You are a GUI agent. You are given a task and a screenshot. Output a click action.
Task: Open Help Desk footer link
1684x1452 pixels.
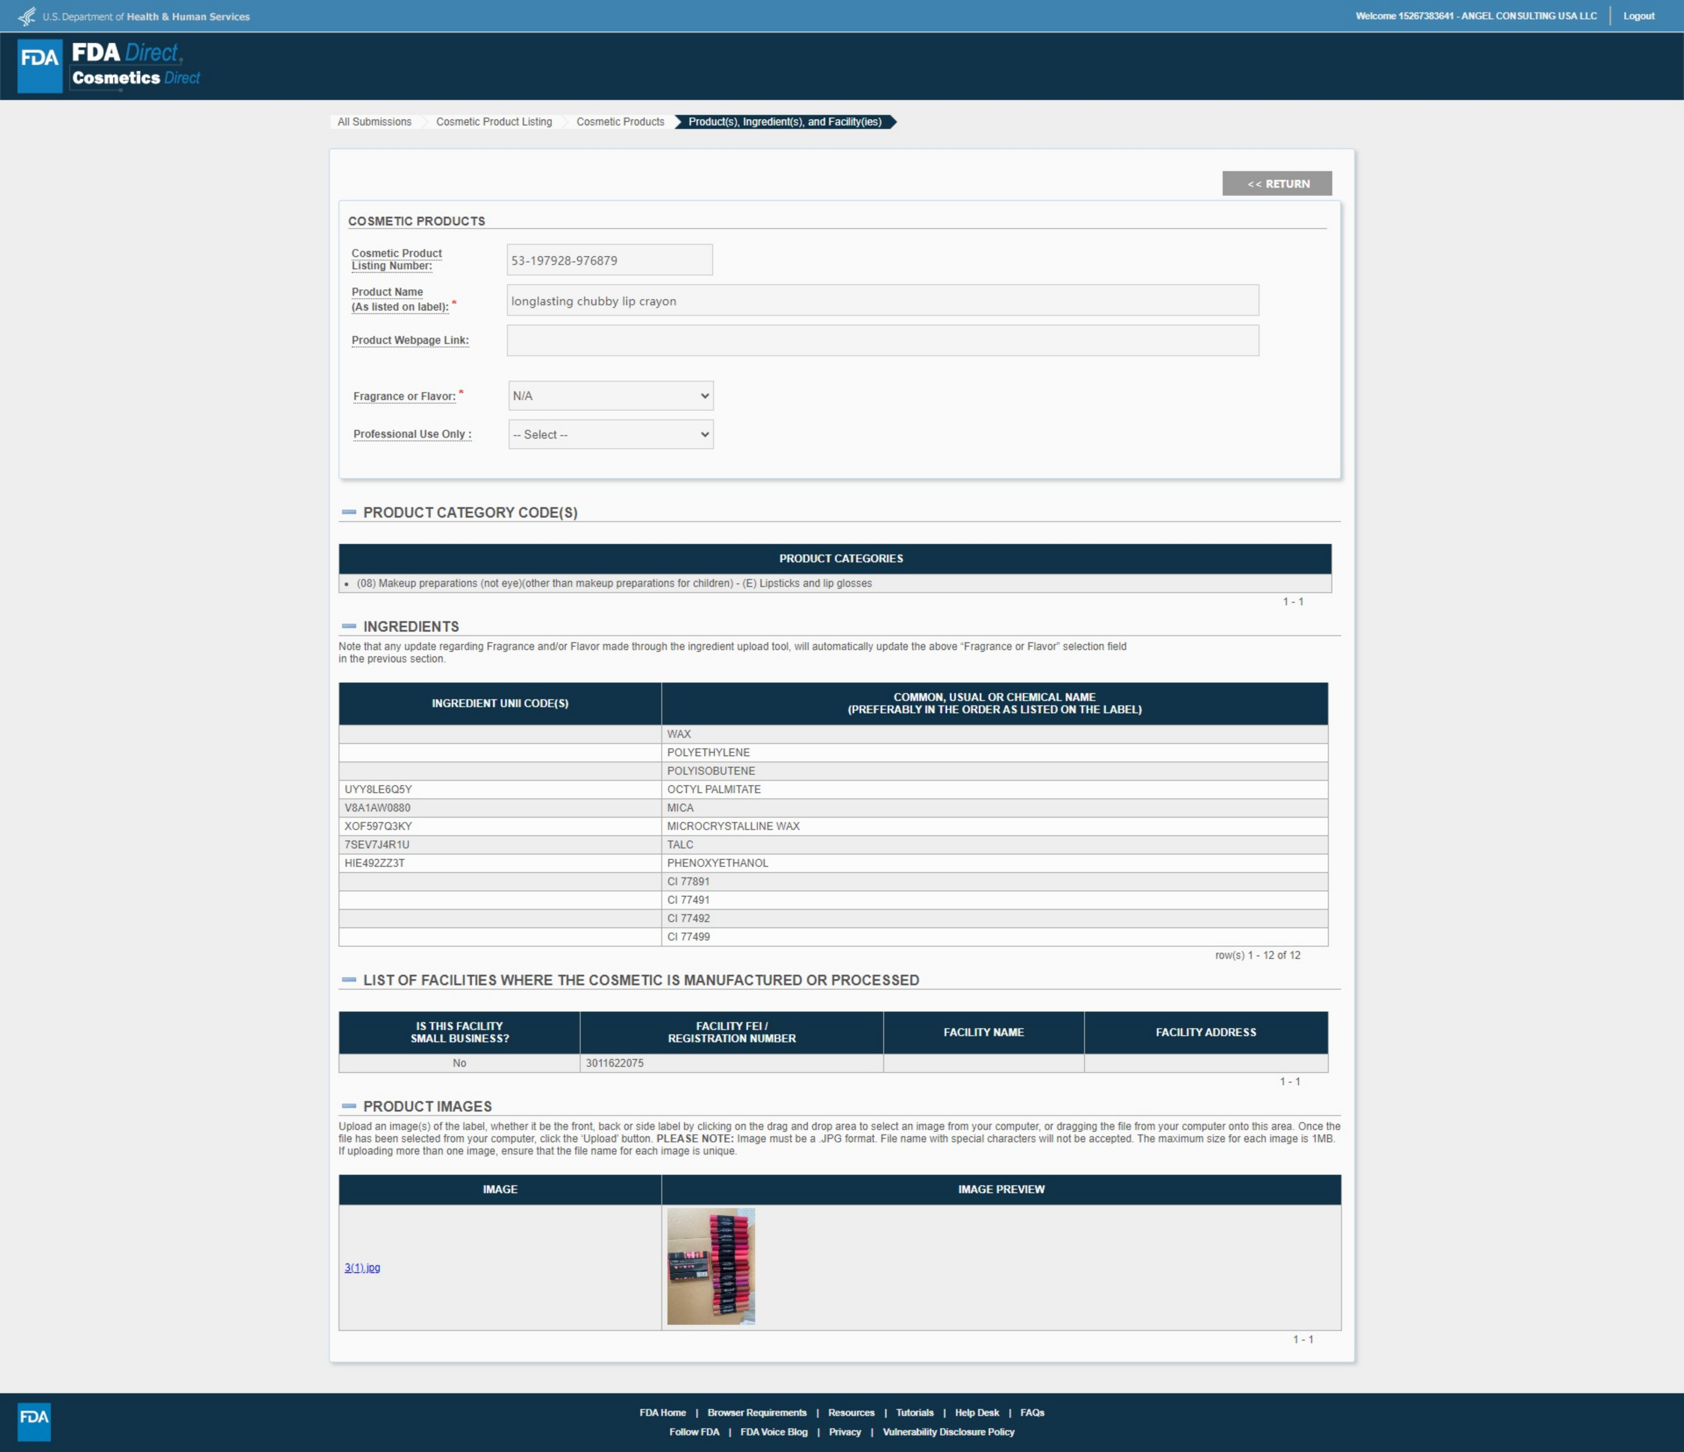[x=976, y=1412]
